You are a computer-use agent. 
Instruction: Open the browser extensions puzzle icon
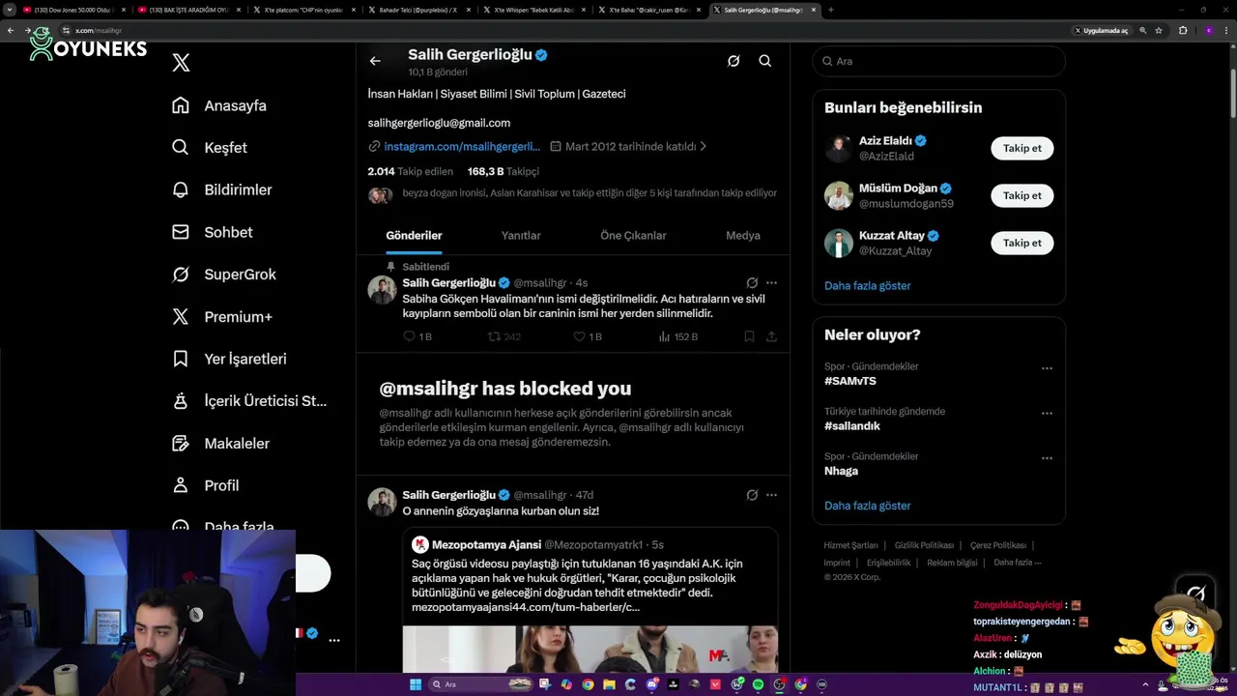pyautogui.click(x=1183, y=30)
